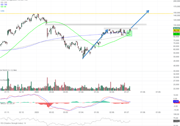Click the 200,000 price axis label
This screenshot has height=126, width=180.
(x=177, y=1)
